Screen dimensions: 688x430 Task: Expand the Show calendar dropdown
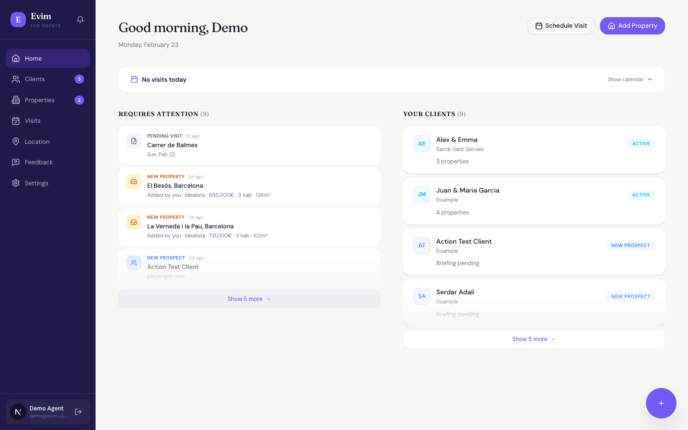pos(630,79)
